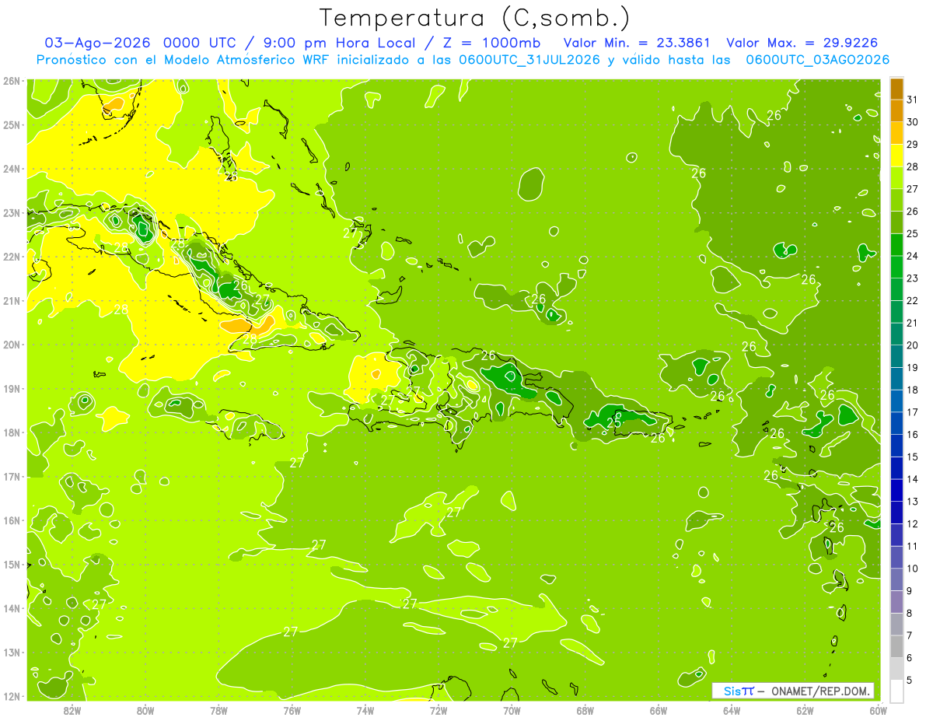The height and width of the screenshot is (721, 933).
Task: Click the '82W' longitude axis label
Action: pyautogui.click(x=72, y=710)
